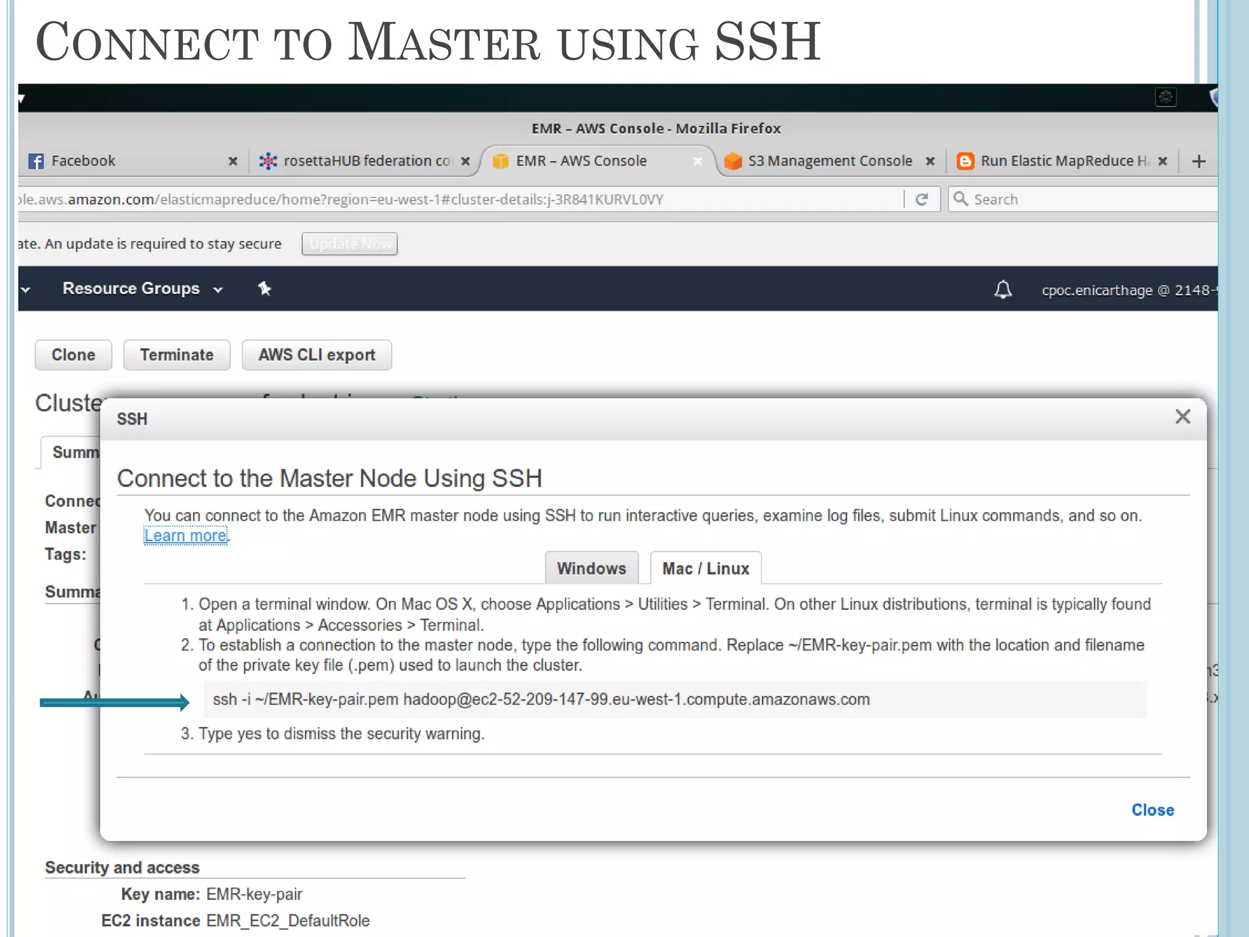Click EMR_EC2_DefaultRole text
Screen dimensions: 1249x937
click(x=288, y=921)
